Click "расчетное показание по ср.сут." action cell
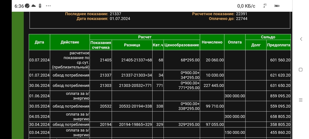The width and height of the screenshot is (309, 139). [x=70, y=60]
